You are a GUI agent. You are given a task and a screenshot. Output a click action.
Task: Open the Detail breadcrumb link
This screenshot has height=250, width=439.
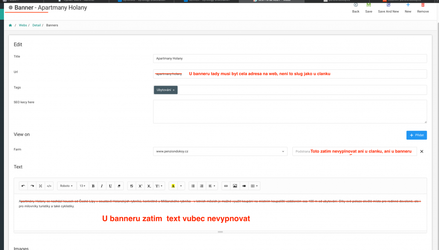click(x=36, y=25)
